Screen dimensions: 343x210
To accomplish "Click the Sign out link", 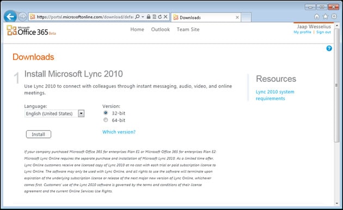I will coord(323,32).
